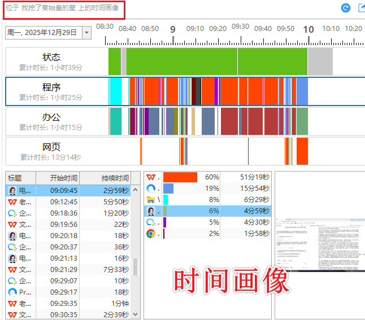
Task: Select the entry starting at 09:21:29
Action: click(x=68, y=269)
